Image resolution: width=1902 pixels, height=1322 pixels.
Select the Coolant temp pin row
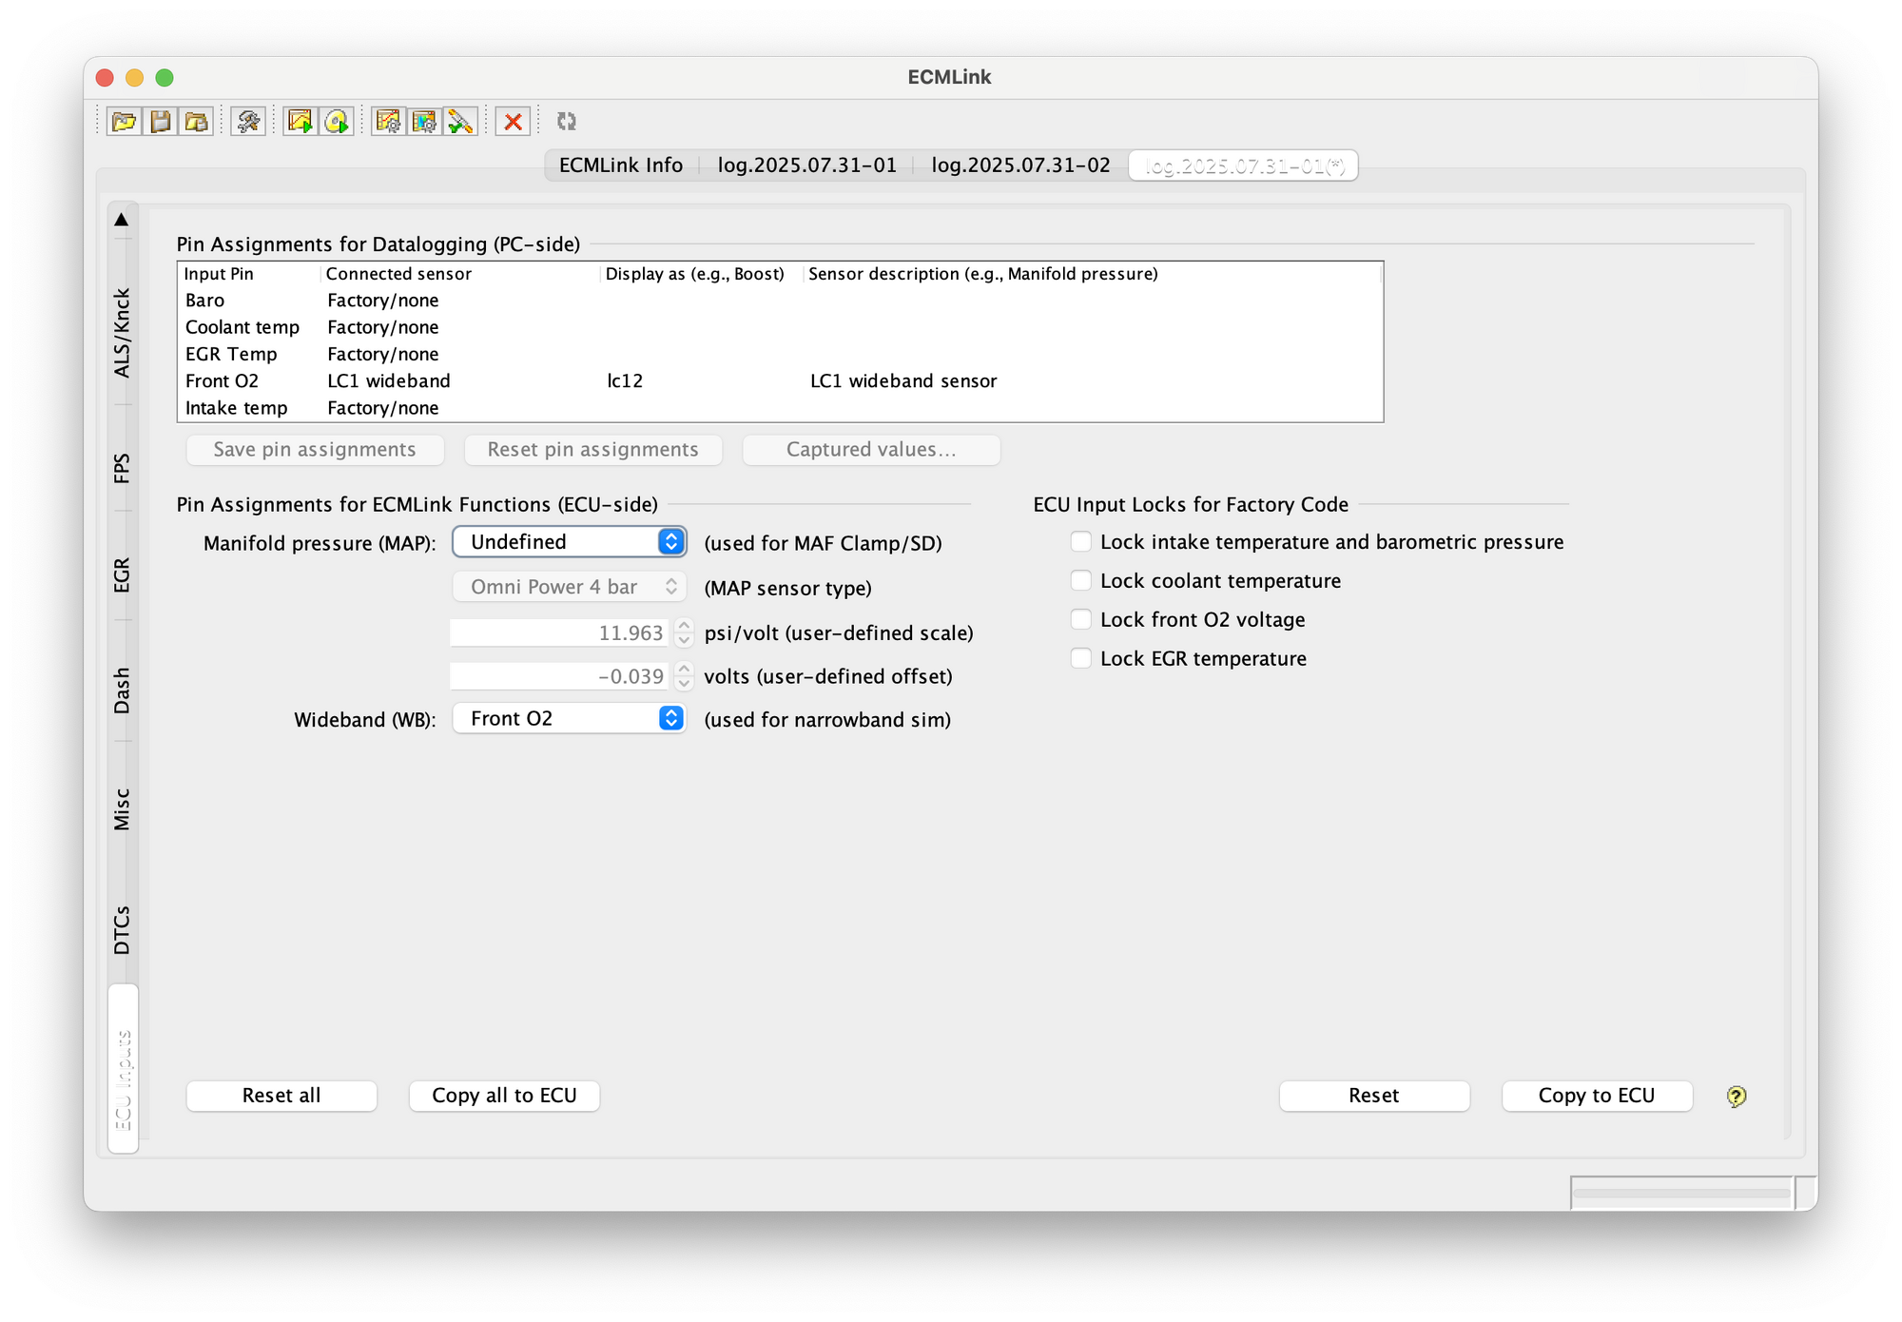point(780,327)
